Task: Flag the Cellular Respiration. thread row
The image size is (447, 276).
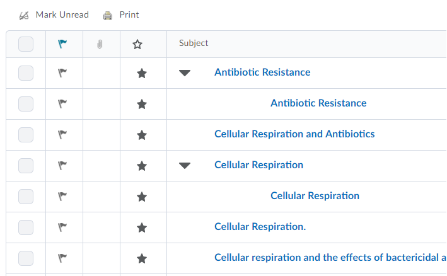Action: 62,227
